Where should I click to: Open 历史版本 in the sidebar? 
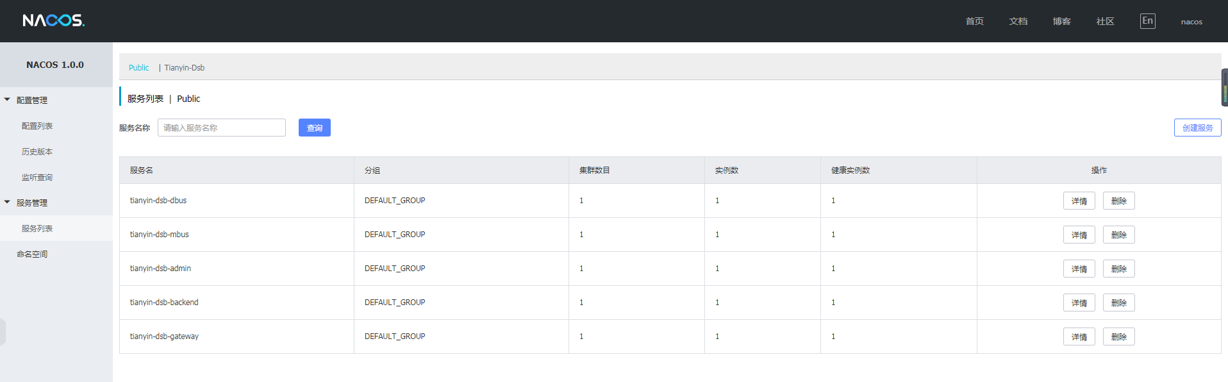pos(37,152)
